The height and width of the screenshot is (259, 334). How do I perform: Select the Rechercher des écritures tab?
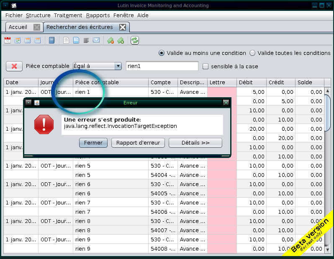pyautogui.click(x=80, y=27)
